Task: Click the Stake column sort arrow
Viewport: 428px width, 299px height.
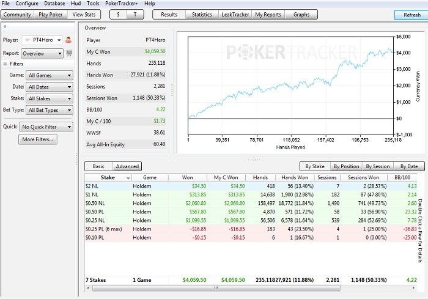Action: (x=128, y=177)
